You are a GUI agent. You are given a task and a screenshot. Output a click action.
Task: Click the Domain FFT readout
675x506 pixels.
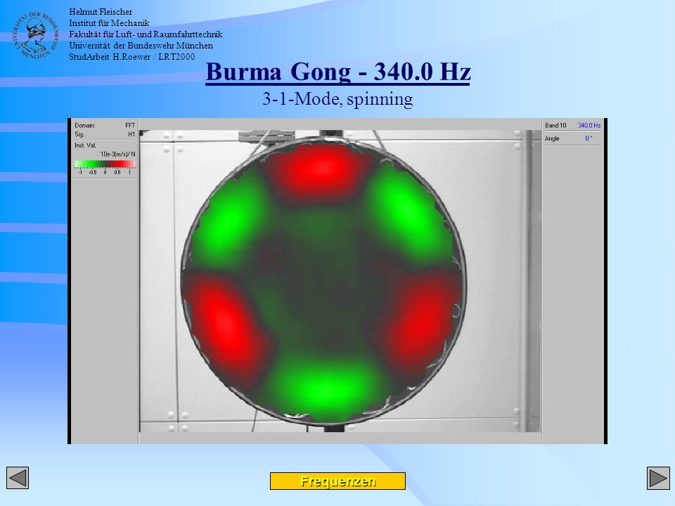pyautogui.click(x=105, y=125)
